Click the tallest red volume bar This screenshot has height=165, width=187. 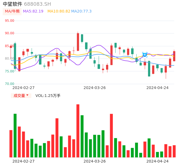coord(78,131)
